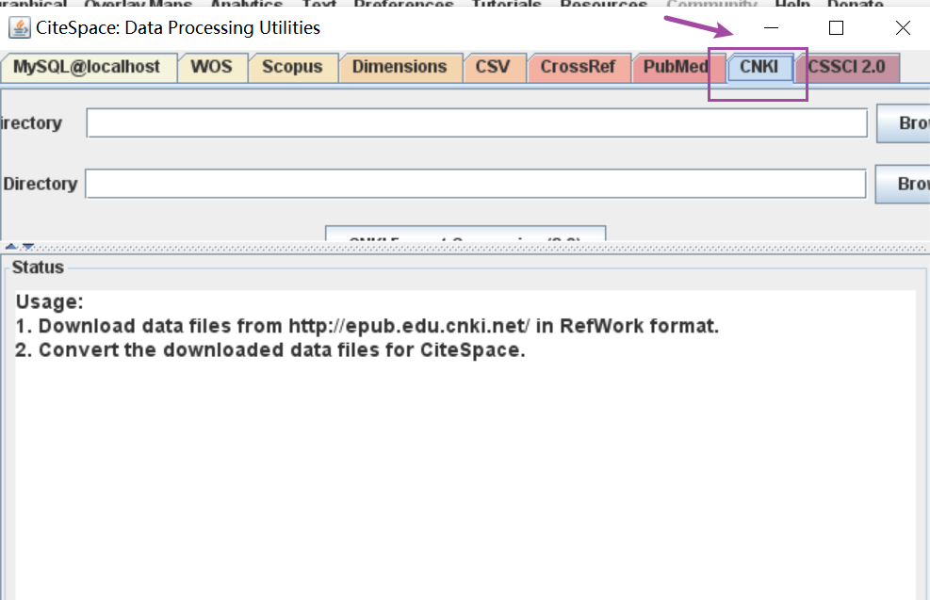Click the second Directory input field
The image size is (930, 600).
476,184
